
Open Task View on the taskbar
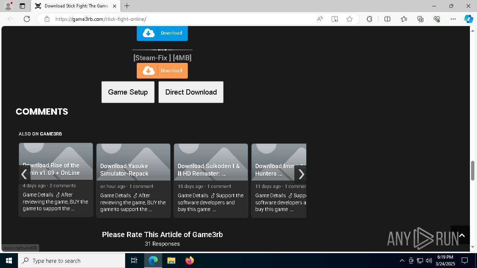click(134, 261)
